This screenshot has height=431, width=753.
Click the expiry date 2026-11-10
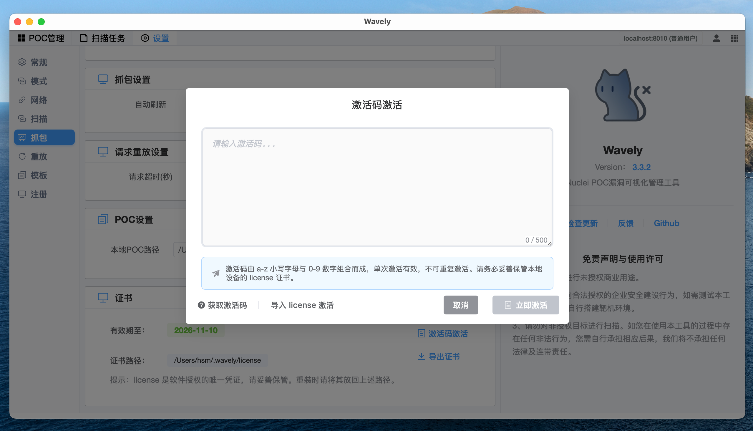(196, 330)
